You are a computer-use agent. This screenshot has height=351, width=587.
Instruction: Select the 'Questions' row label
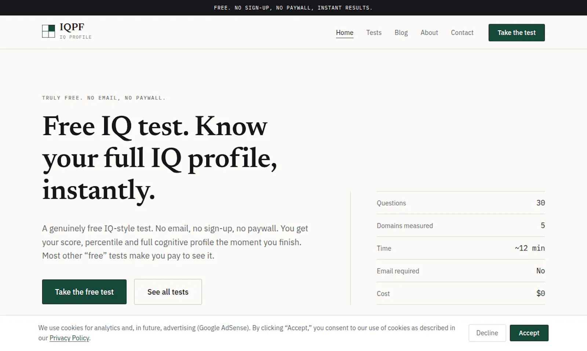[x=391, y=203]
